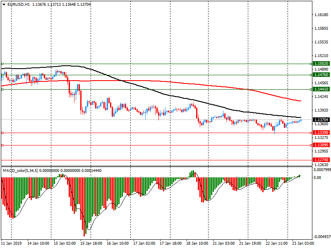The image size is (331, 248).
Task: Click the 1.14565 price scale value
Action: pos(321,83)
